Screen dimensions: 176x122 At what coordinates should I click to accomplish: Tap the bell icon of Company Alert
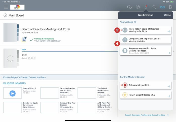tap(125, 40)
